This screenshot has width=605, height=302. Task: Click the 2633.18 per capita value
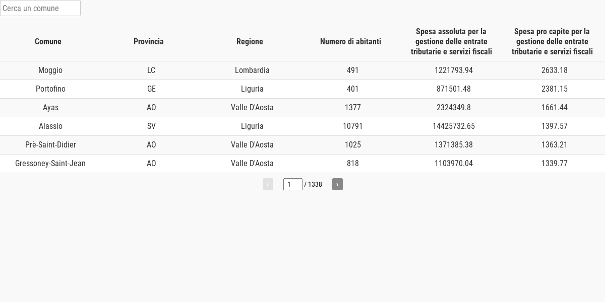click(555, 70)
